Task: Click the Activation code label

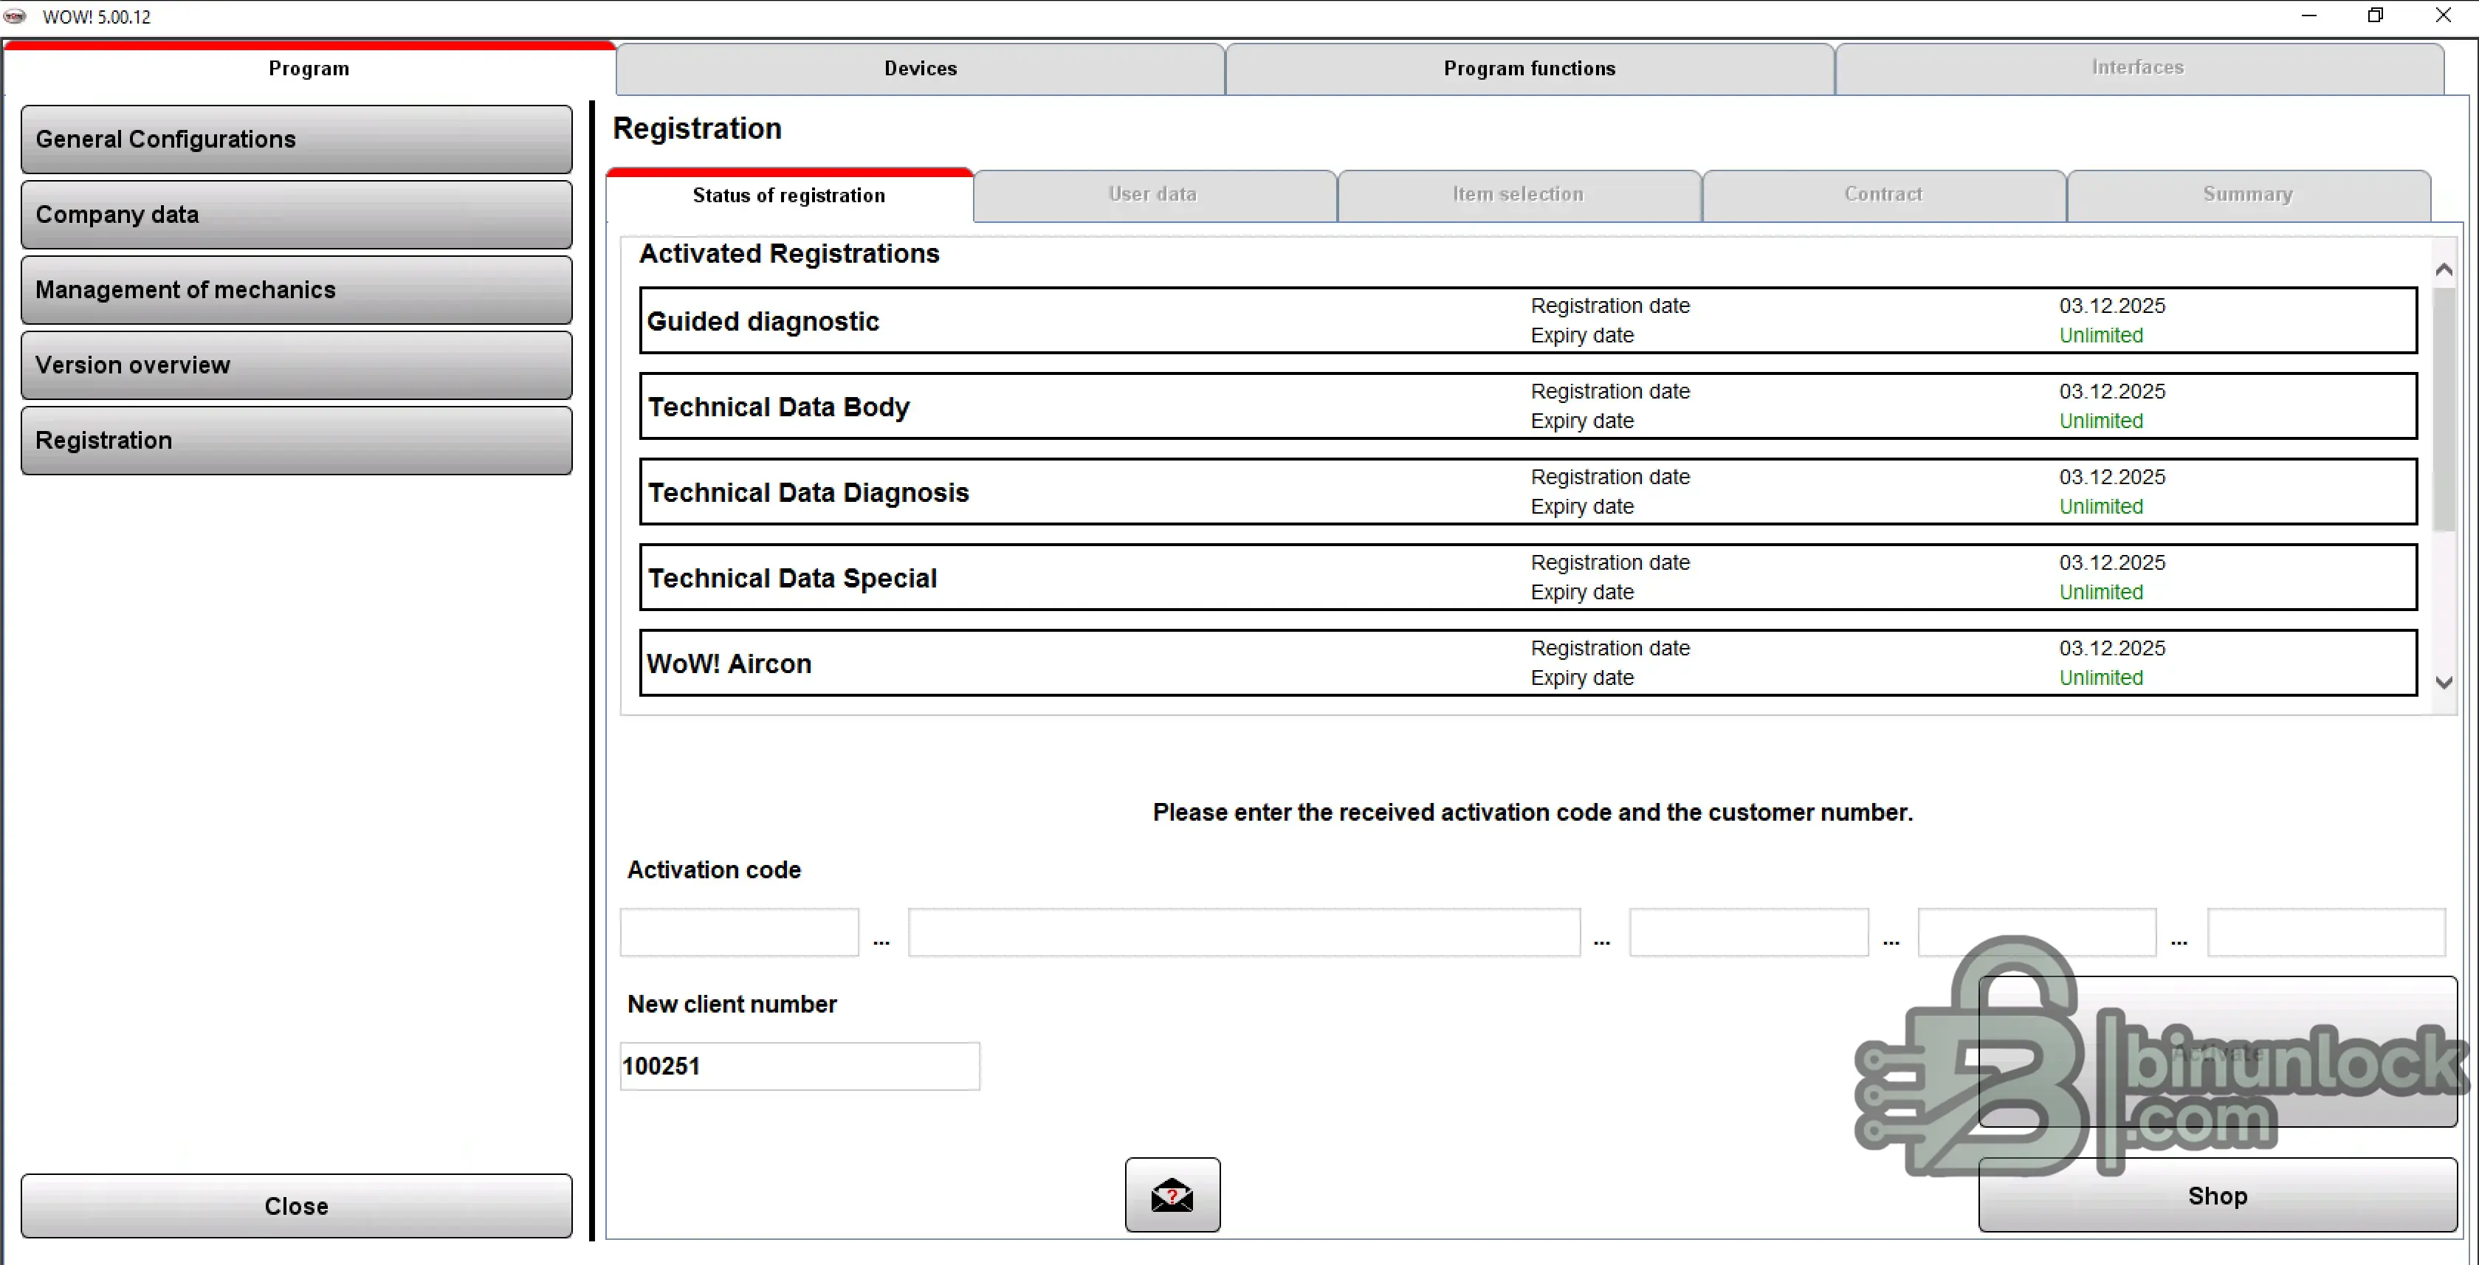Action: tap(714, 869)
